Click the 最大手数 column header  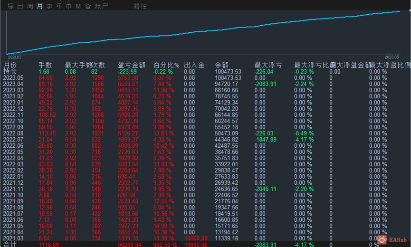[78, 65]
